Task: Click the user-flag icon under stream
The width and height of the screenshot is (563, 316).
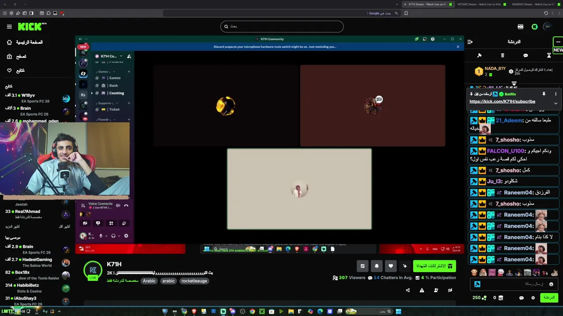Action: [436, 290]
